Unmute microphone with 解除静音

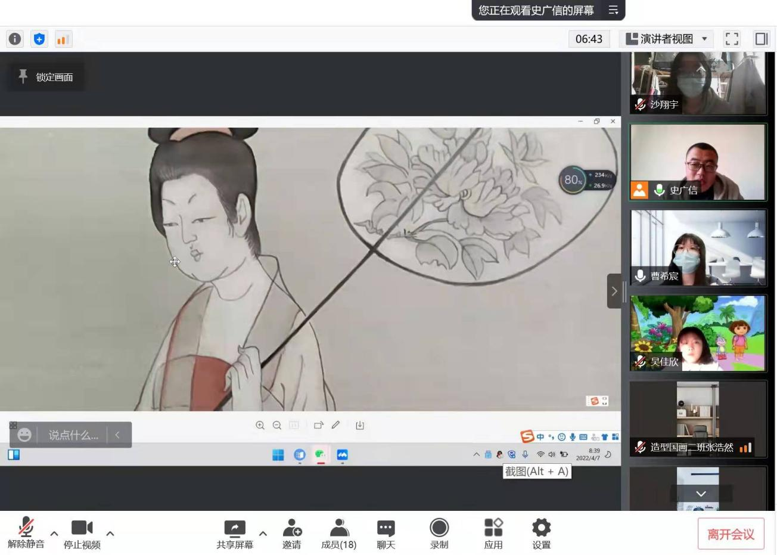(26, 533)
